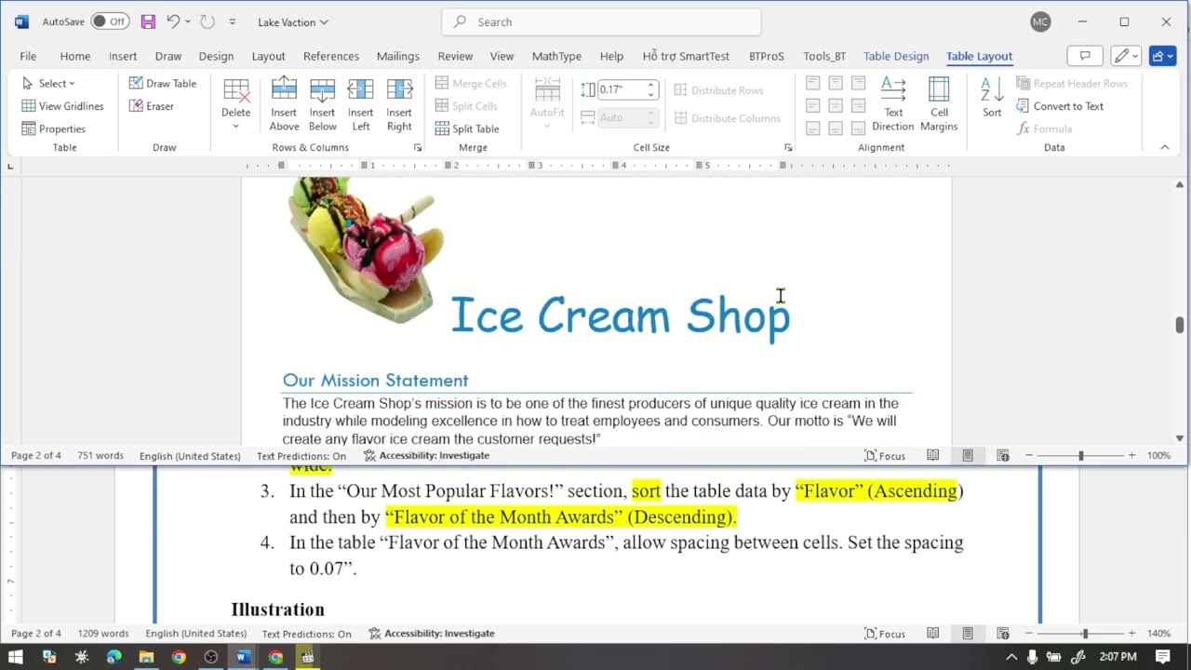Apply Align Top Left cell alignment
1191x670 pixels.
pyautogui.click(x=813, y=83)
